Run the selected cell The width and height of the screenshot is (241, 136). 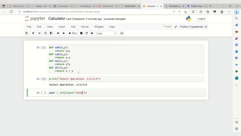click(x=73, y=33)
